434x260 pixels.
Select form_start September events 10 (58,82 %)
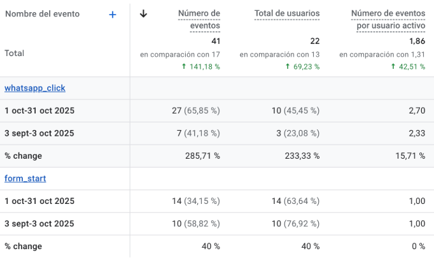pyautogui.click(x=196, y=224)
